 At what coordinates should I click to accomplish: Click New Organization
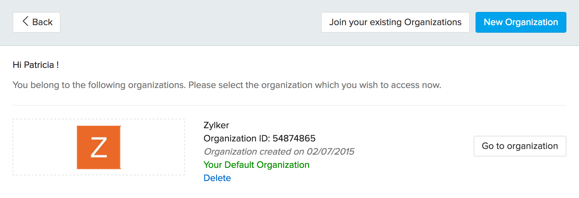coord(521,22)
